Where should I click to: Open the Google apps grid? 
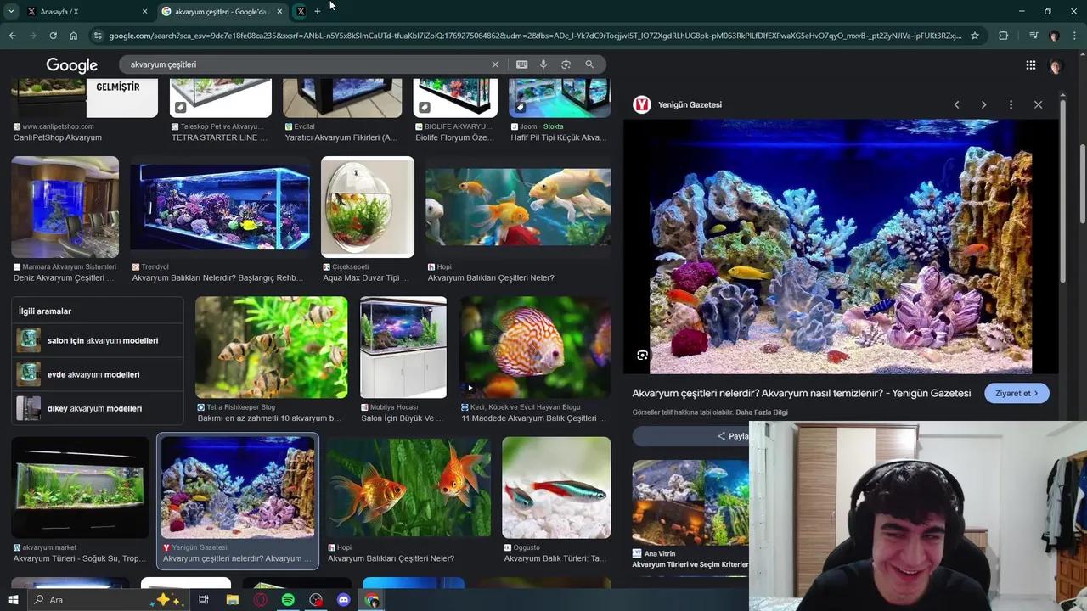[x=1030, y=65]
